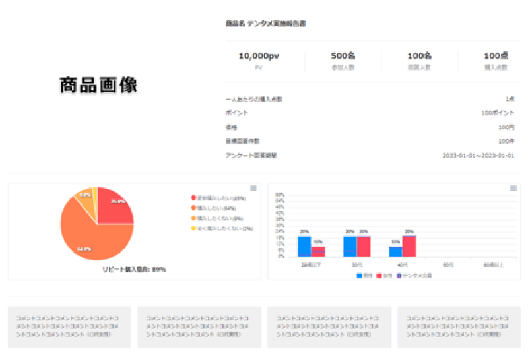Click the 商品画像 product image placeholder

click(x=98, y=86)
